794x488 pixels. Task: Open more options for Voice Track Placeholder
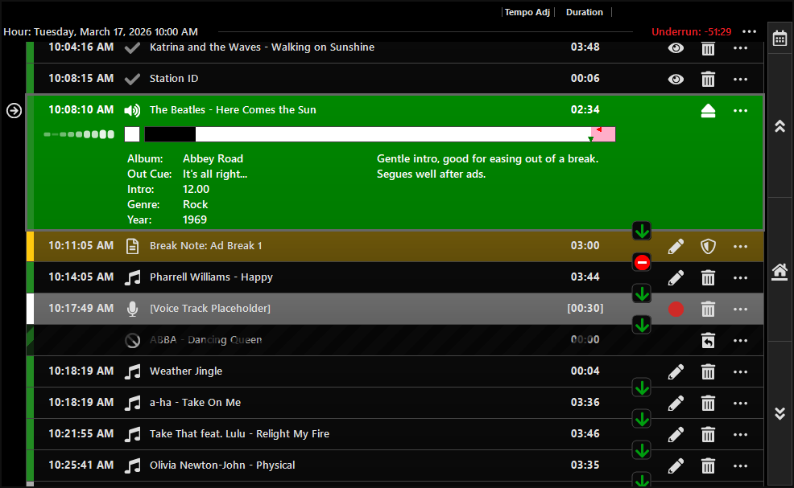click(740, 309)
